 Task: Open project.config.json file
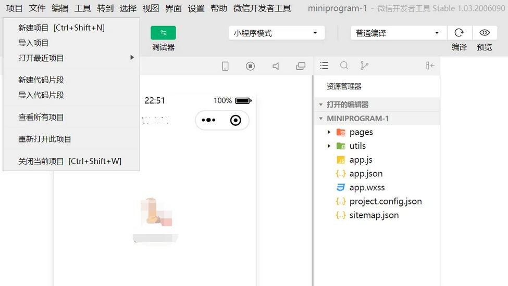click(386, 202)
